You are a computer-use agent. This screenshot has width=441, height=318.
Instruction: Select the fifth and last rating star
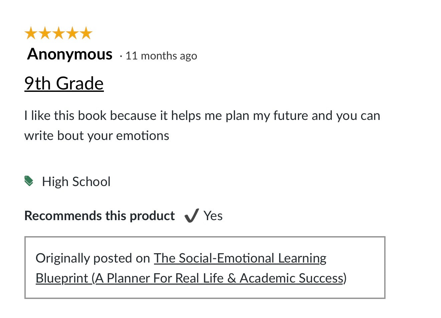(86, 33)
